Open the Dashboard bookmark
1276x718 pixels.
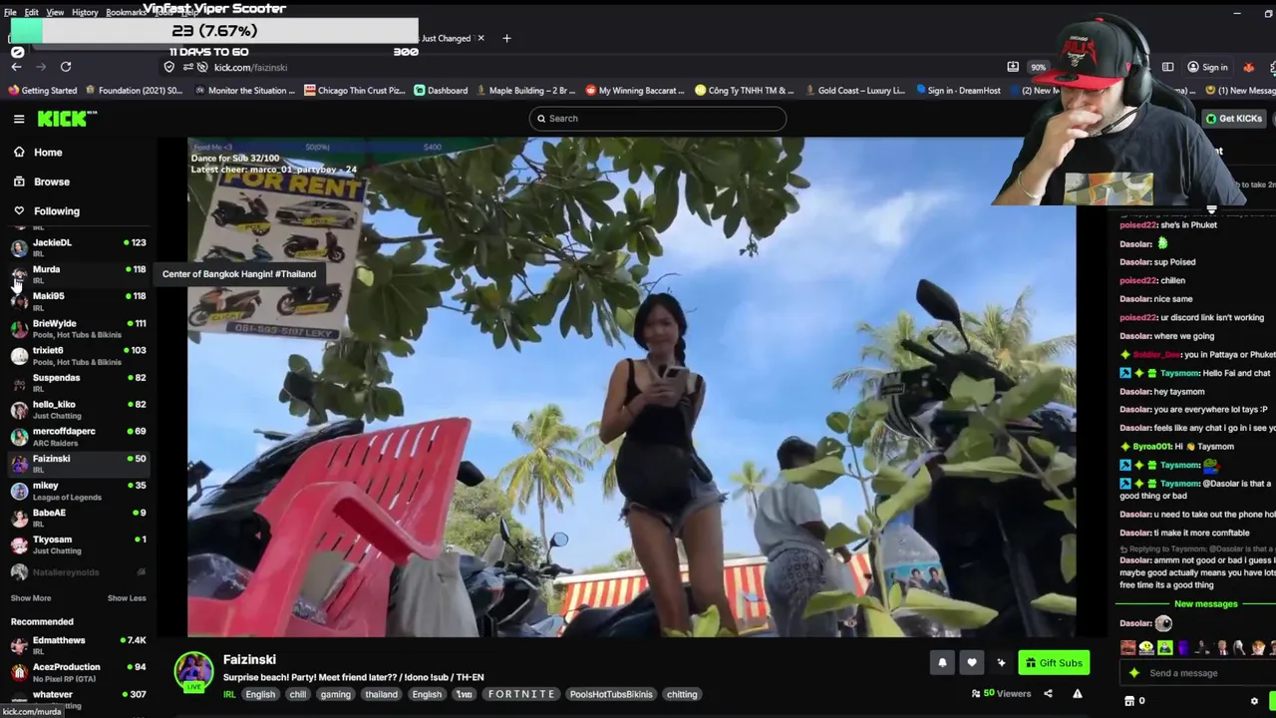tap(441, 91)
